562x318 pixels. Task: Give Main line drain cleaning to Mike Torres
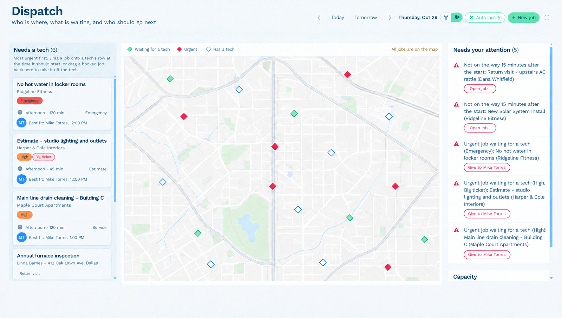487,255
